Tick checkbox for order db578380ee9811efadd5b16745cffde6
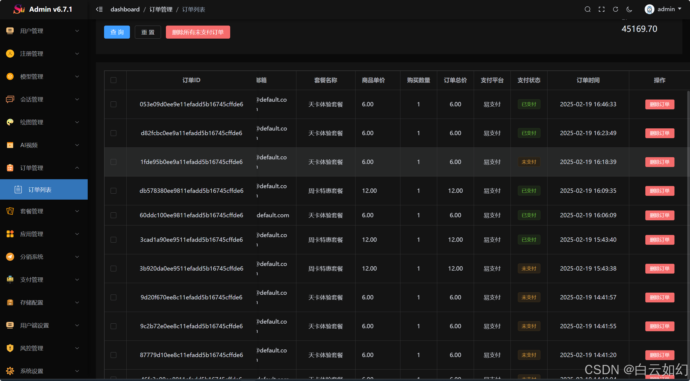Viewport: 690px width, 381px height. [x=114, y=191]
